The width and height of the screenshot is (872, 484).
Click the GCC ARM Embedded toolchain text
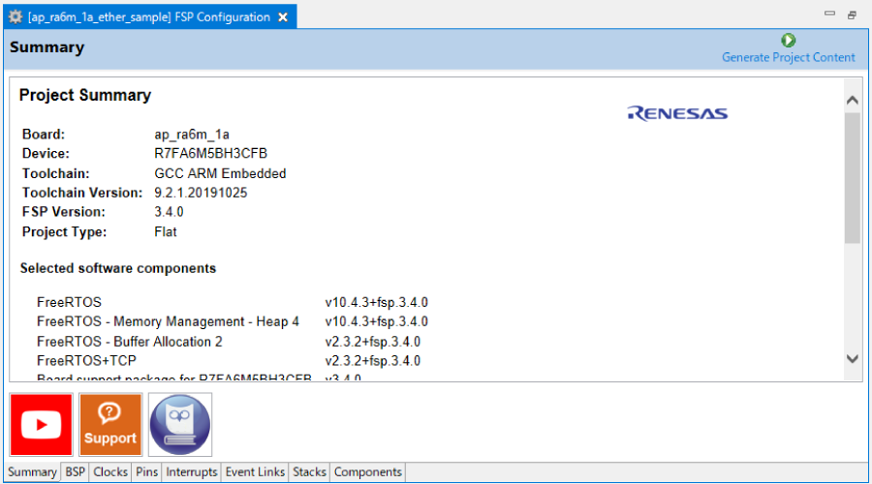pos(220,173)
